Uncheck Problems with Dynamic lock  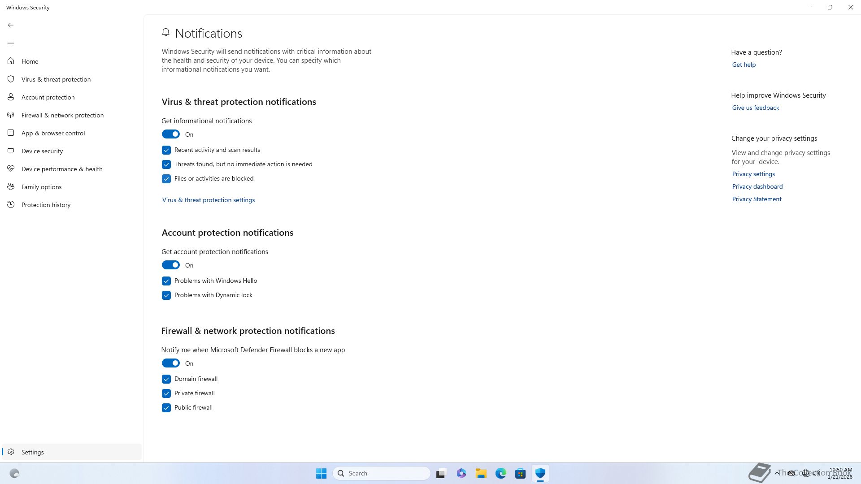coord(166,295)
